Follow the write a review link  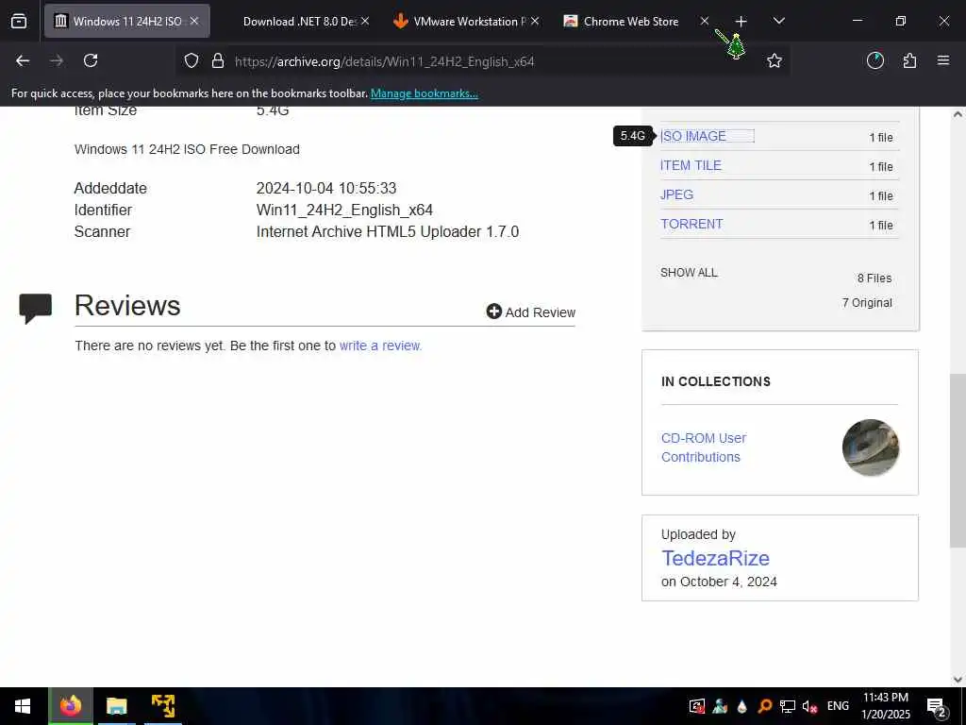pos(380,346)
